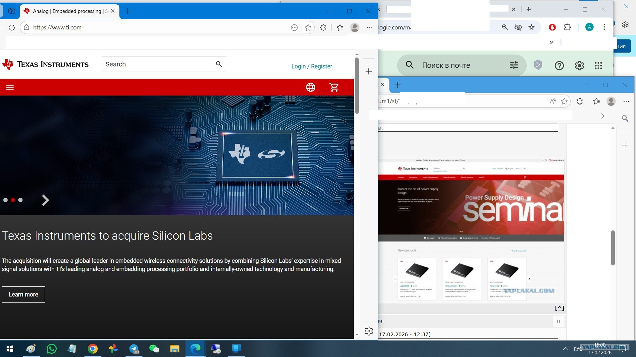Click the [^] back-to-top link
This screenshot has height=357, width=636.
point(559,308)
